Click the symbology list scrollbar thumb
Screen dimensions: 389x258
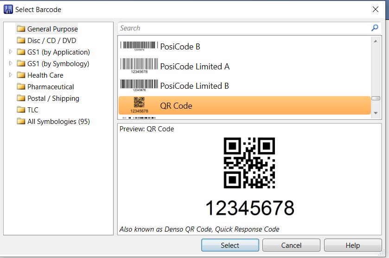(x=376, y=98)
